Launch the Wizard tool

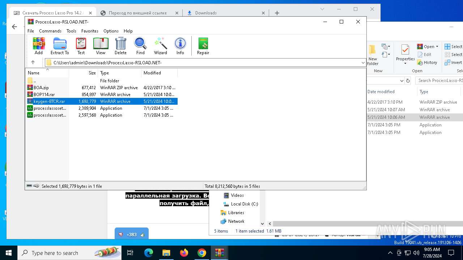pos(160,46)
